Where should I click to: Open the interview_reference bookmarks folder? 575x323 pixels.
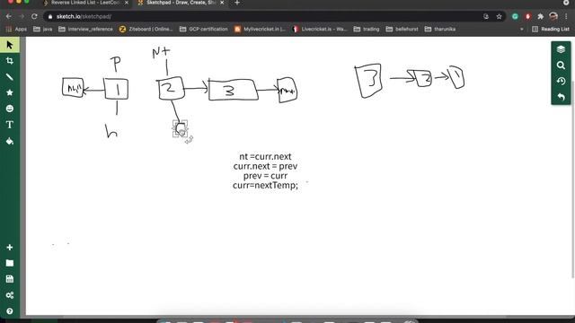86,29
